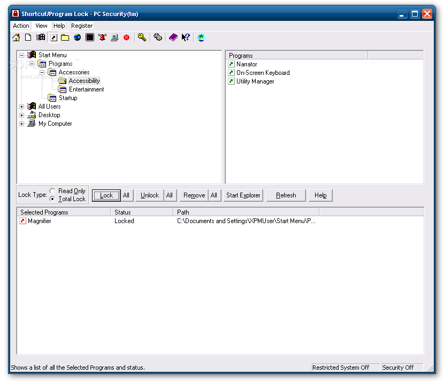Screen dimensions: 444x382
Task: Click the red circle X toolbar icon
Action: [x=127, y=37]
